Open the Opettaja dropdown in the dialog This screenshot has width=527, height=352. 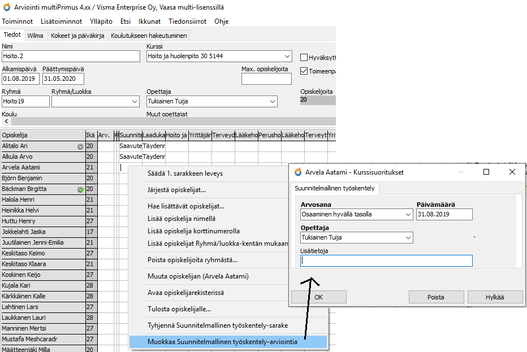[x=408, y=238]
